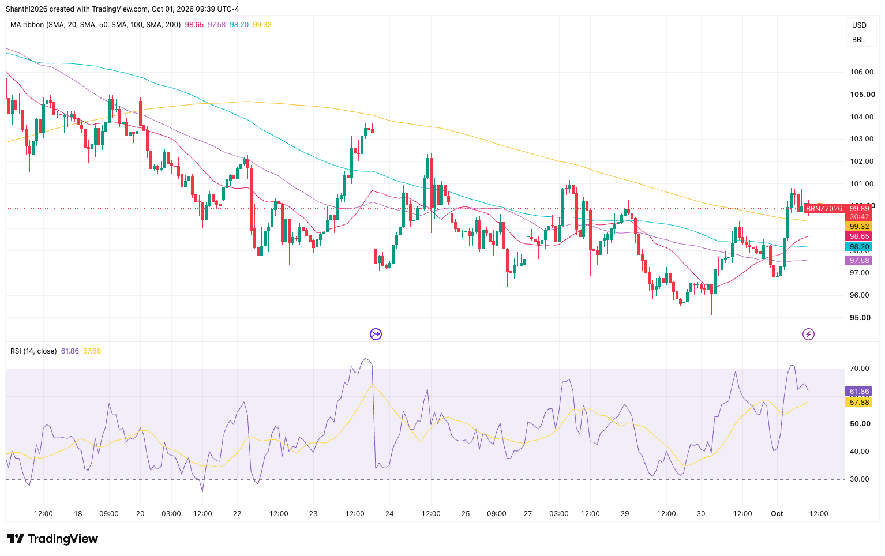Click the bold 95.00 price axis label

click(860, 318)
